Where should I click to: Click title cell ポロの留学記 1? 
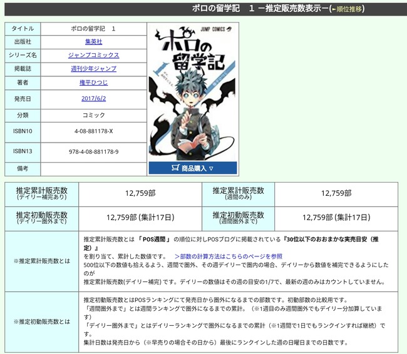point(93,29)
